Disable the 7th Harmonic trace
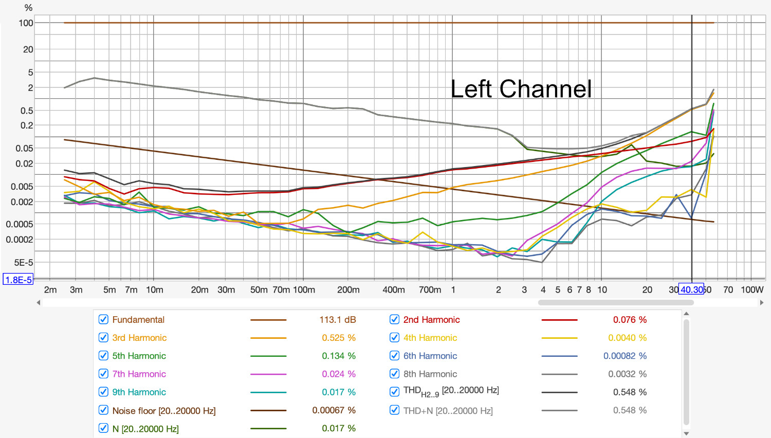This screenshot has height=438, width=771. (103, 374)
